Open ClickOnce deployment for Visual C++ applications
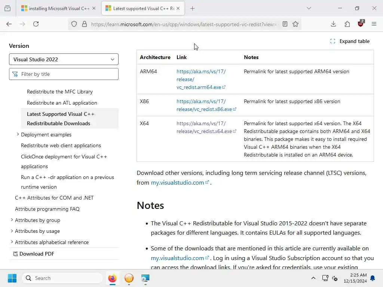Screen dimensions: 383x287 [x=64, y=161]
